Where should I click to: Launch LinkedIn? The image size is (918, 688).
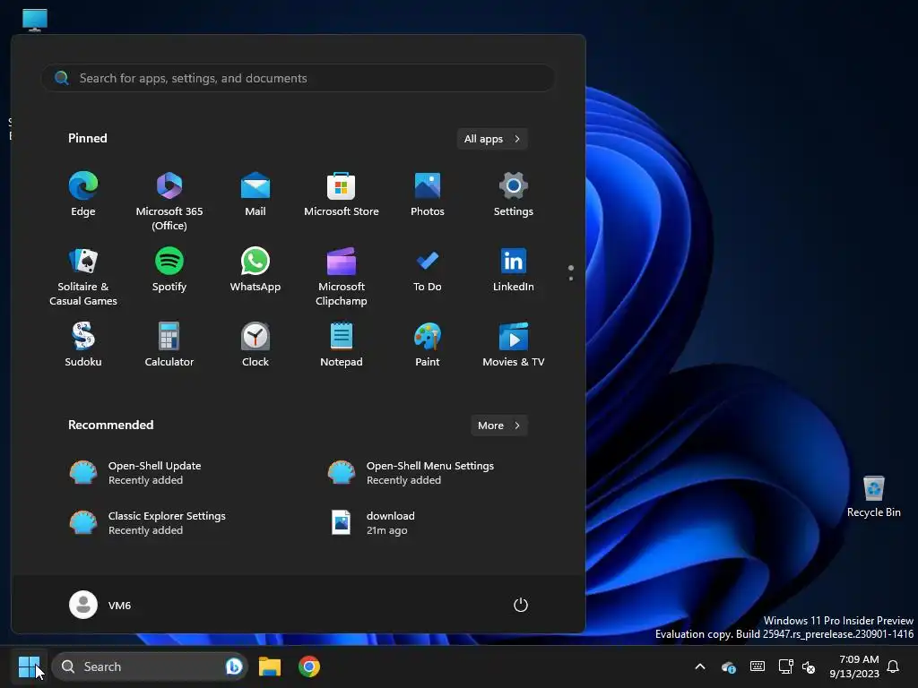(514, 269)
